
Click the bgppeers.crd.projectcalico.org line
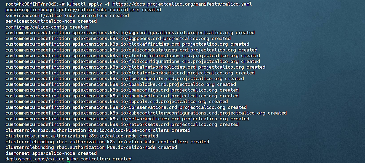point(118,39)
